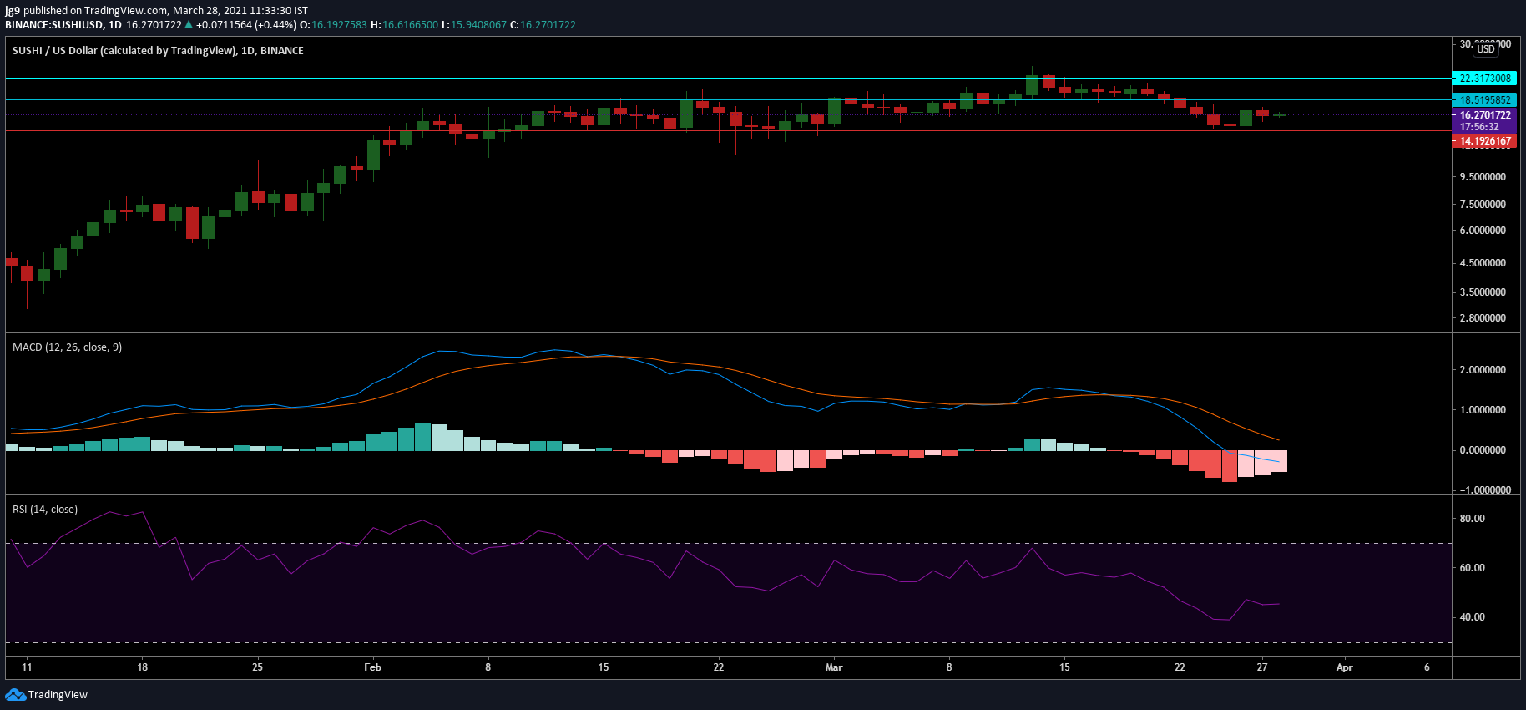Click the current price 16.2701722 label
This screenshot has height=710, width=1526.
1485,115
